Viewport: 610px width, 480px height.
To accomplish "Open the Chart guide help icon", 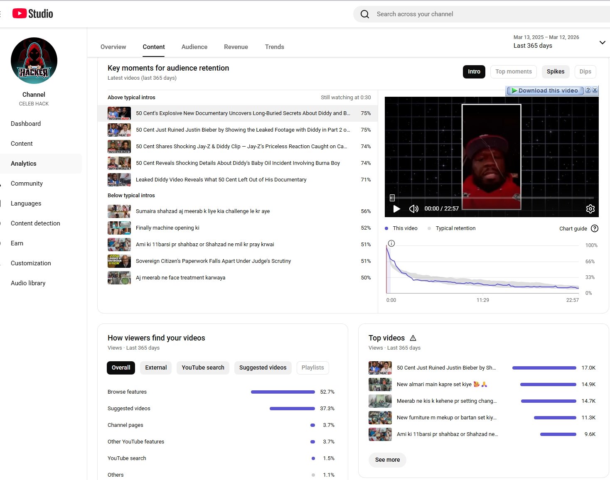I will coord(595,228).
